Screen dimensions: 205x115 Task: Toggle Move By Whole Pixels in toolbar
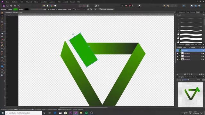coord(126,6)
